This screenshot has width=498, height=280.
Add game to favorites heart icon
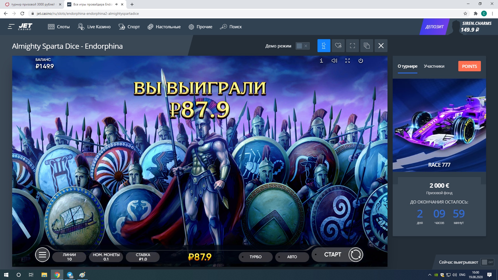tap(338, 46)
